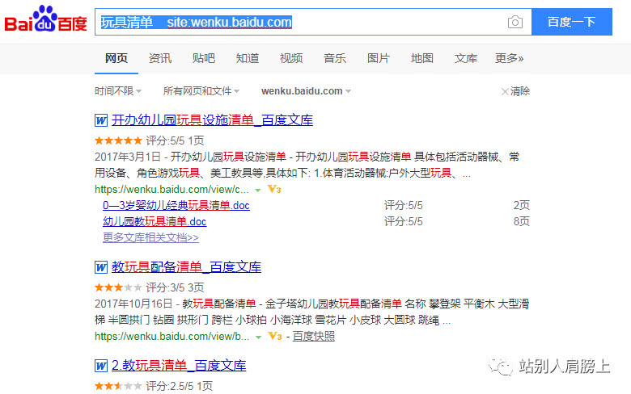631x394 pixels.
Task: Open 0—3岁婴幼儿经典玩具清单.doc link
Action: (176, 206)
